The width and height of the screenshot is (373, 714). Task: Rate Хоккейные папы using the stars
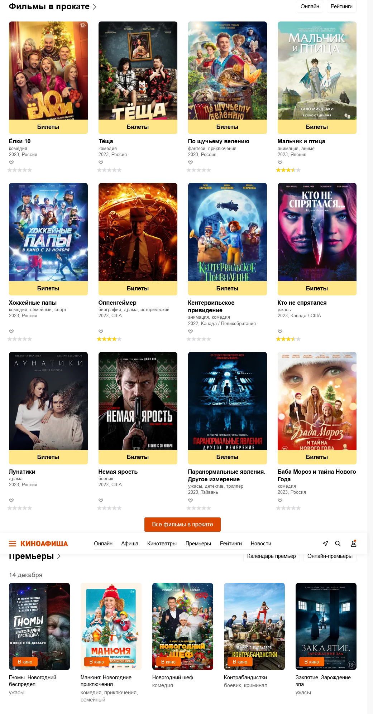pyautogui.click(x=20, y=339)
